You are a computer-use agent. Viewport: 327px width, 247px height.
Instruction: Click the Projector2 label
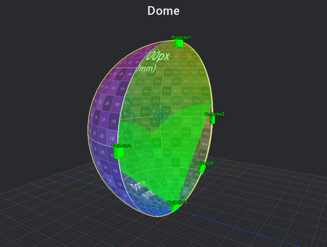[x=214, y=114]
